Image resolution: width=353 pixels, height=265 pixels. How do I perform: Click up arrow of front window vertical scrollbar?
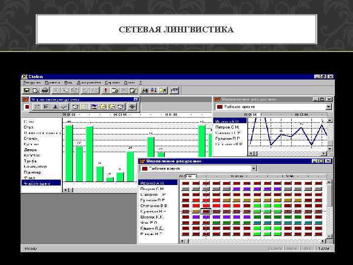(x=328, y=182)
